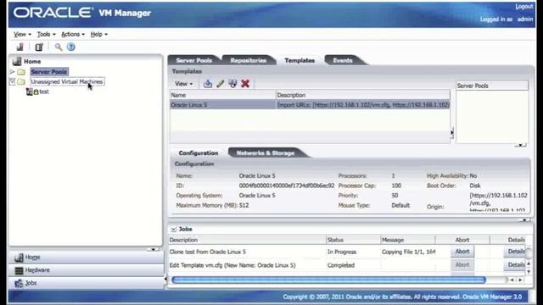Viewport: 543px width, 305px height.
Task: Abort the Clone test from Oracle Linux 5 job
Action: click(x=462, y=252)
